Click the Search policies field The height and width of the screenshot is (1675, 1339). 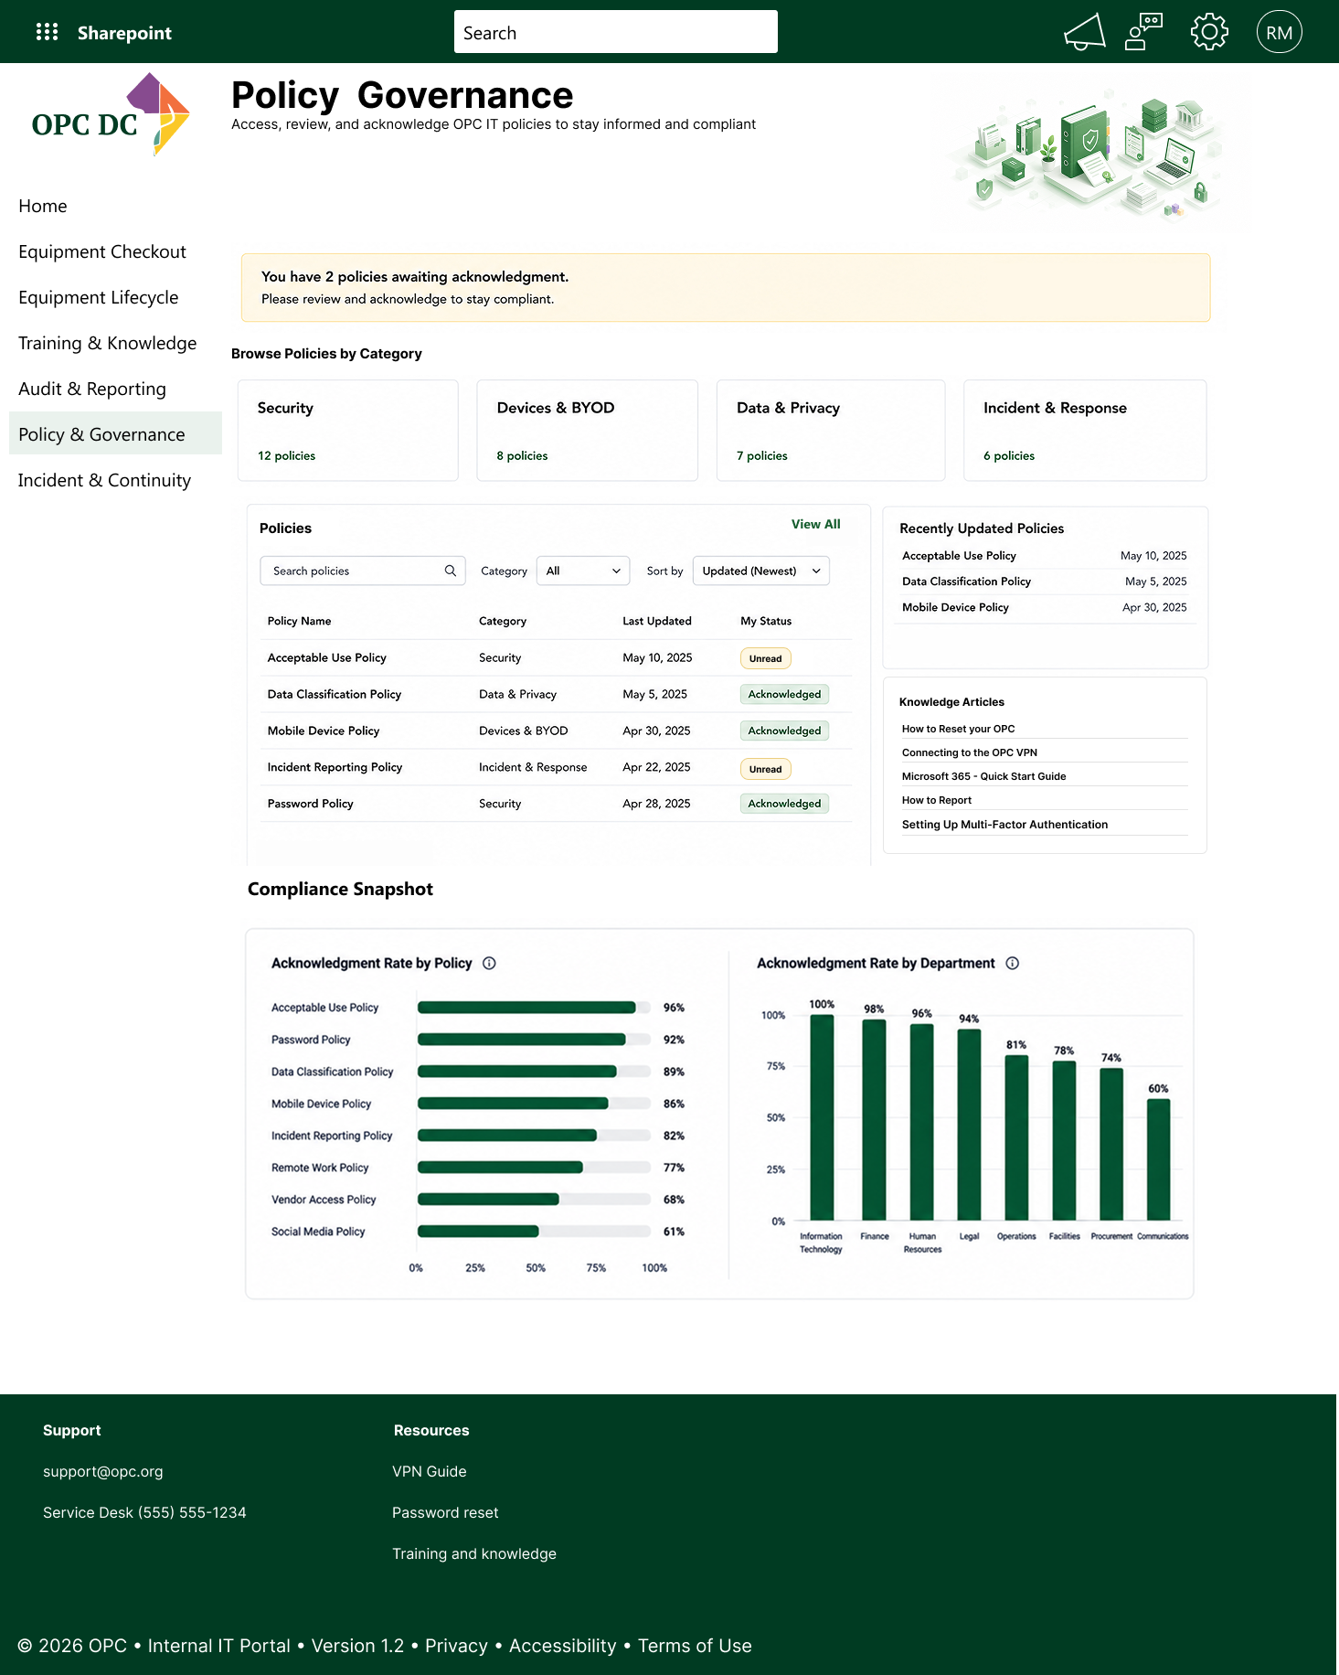363,571
